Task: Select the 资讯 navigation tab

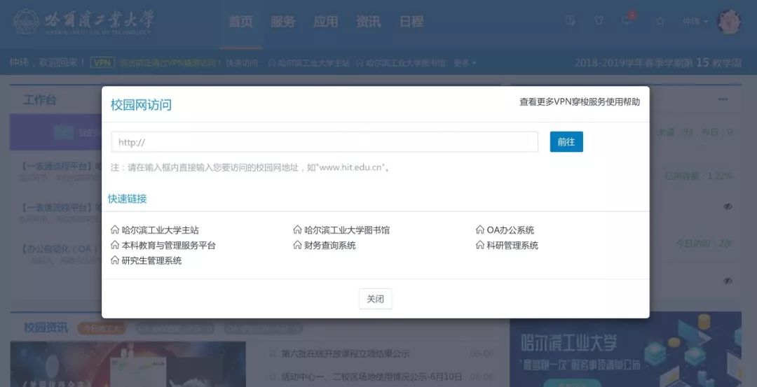Action: (369, 22)
